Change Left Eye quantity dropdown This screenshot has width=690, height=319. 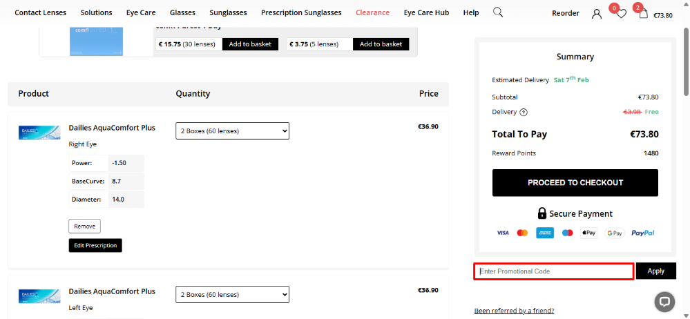232,294
